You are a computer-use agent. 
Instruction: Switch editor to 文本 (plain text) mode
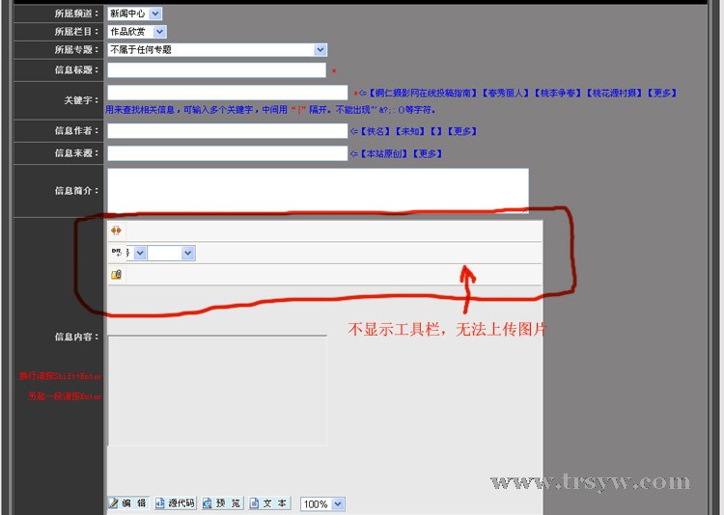(268, 503)
